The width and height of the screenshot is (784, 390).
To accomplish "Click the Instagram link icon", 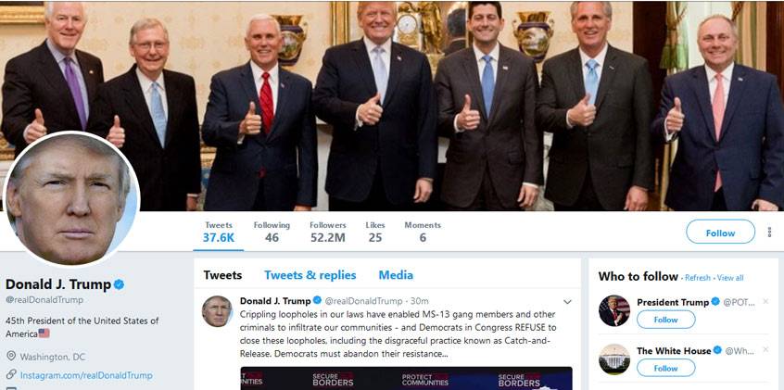I will 11,375.
